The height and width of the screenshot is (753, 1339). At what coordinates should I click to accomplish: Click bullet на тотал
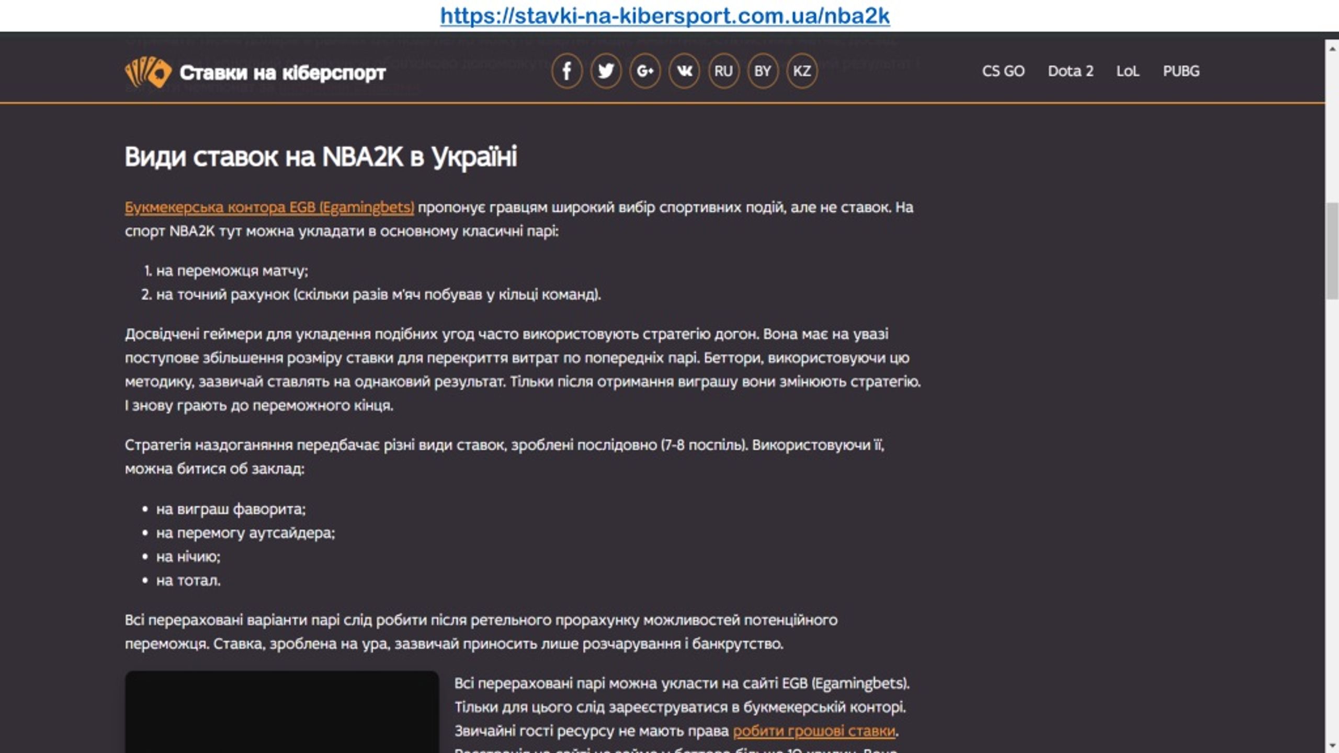[x=188, y=580]
